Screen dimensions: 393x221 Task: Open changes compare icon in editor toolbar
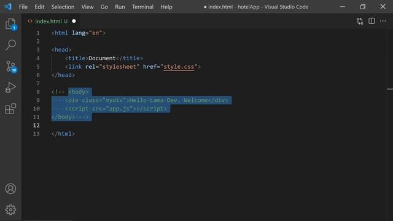coord(360,21)
